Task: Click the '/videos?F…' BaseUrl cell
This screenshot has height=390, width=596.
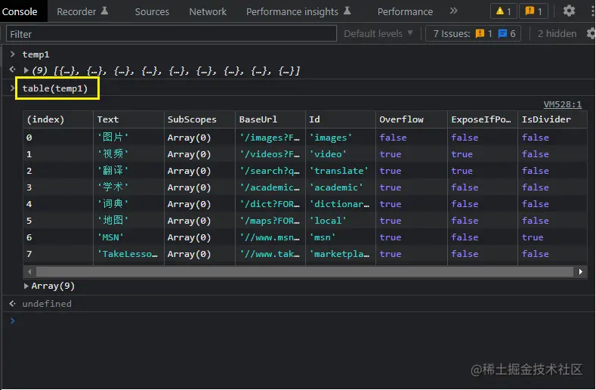Action: pos(270,154)
